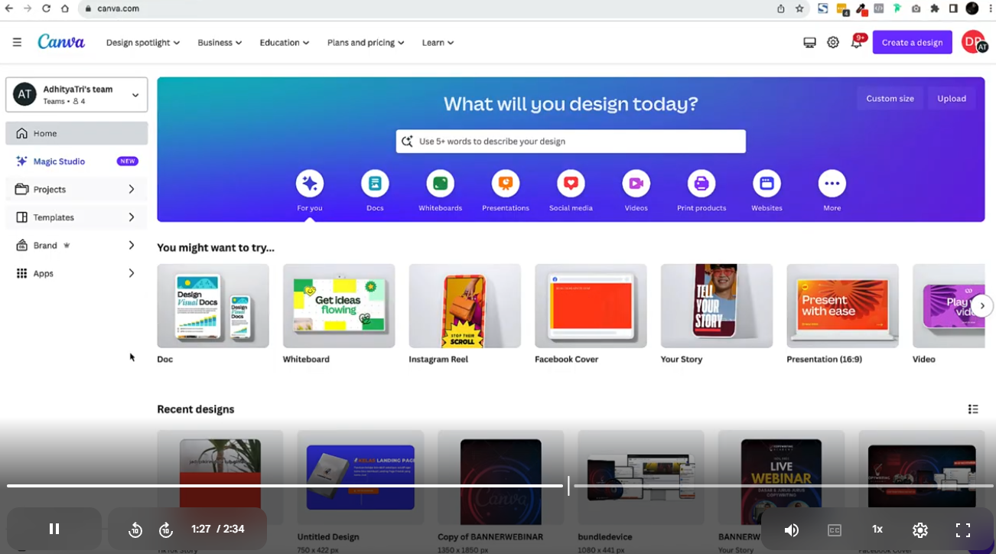This screenshot has width=996, height=554.
Task: Click the Custom size button
Action: click(890, 99)
